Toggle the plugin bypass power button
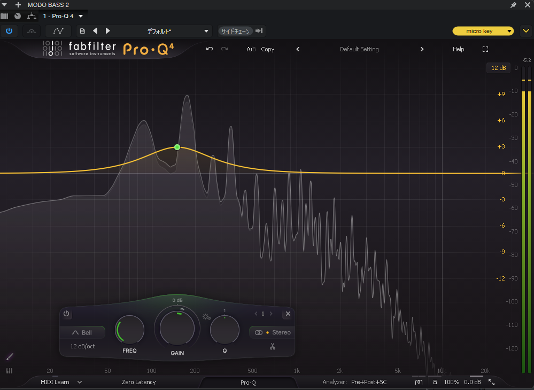Viewport: 534px width, 390px height. tap(9, 31)
